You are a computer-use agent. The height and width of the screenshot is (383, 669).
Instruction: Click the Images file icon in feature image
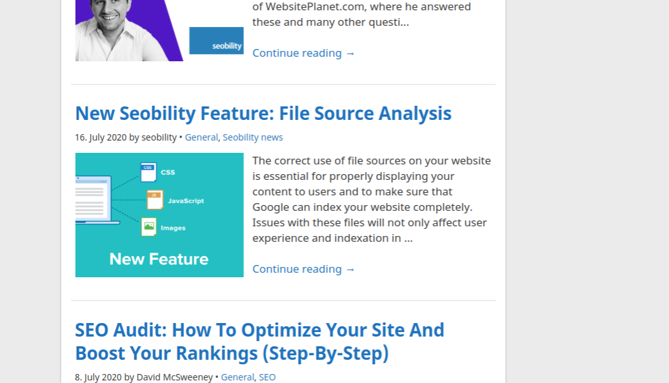149,227
